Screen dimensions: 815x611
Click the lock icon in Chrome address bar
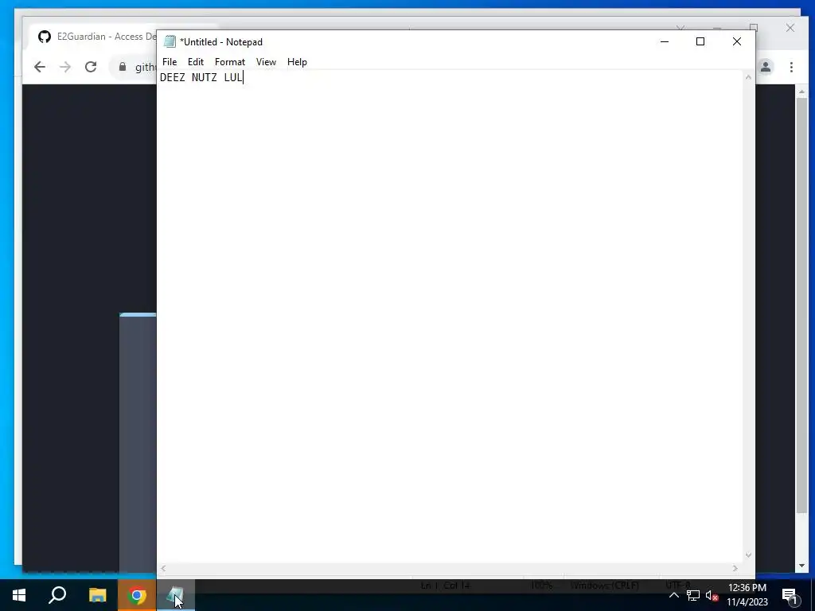click(x=123, y=67)
